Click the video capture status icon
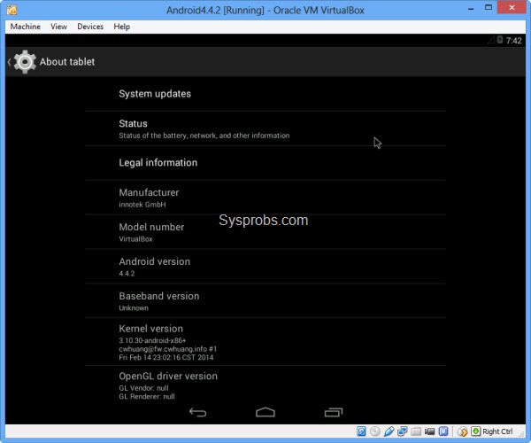This screenshot has height=443, width=531. tap(430, 431)
